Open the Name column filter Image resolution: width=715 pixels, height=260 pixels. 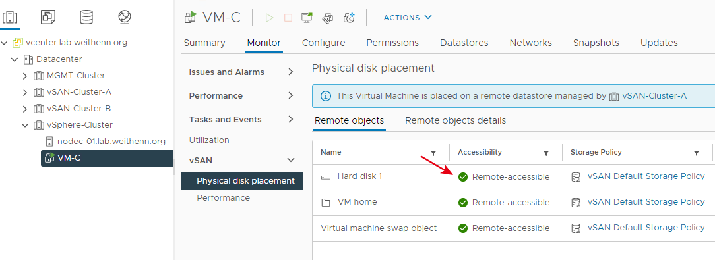point(433,153)
